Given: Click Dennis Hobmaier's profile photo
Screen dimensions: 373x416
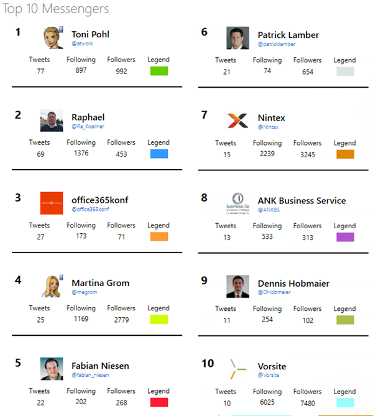Looking at the screenshot, I should [237, 286].
